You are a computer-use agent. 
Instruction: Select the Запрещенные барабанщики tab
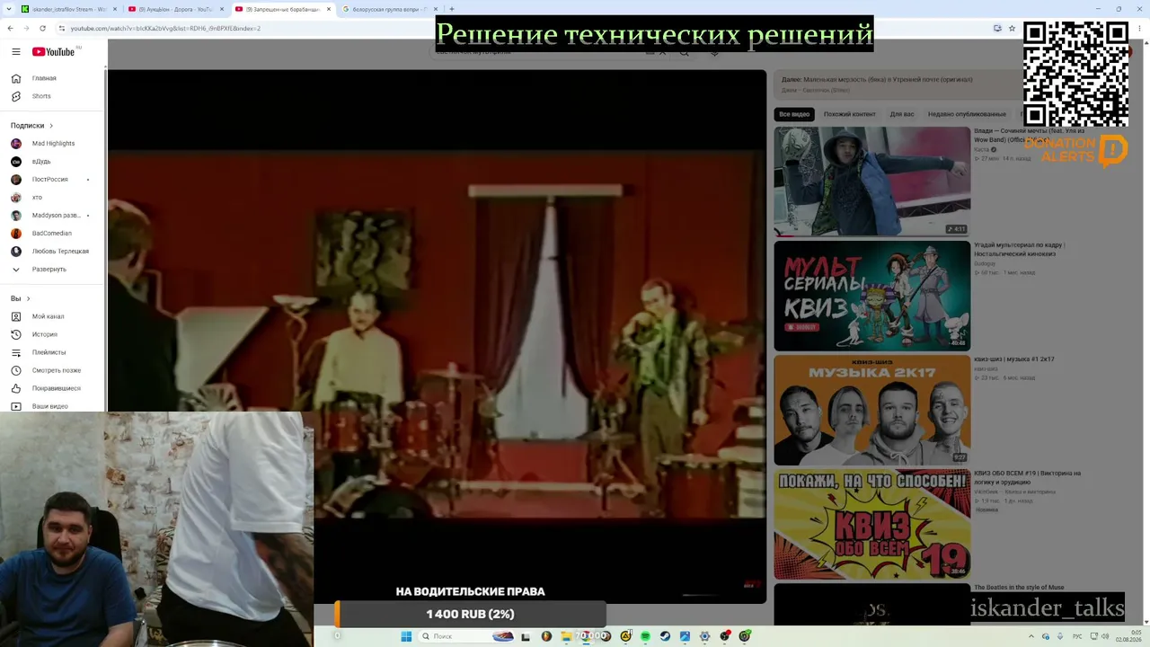(x=282, y=9)
